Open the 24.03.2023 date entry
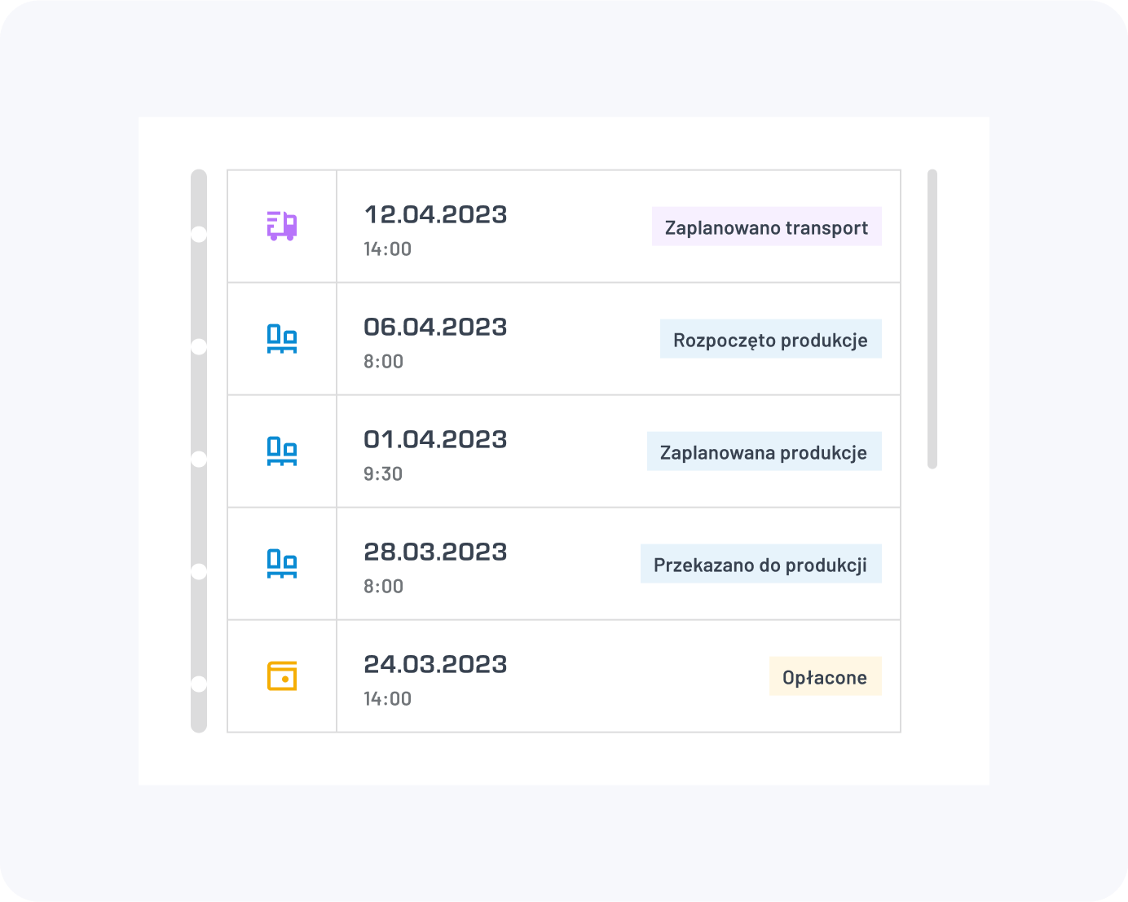Viewport: 1128px width, 902px height. [435, 665]
